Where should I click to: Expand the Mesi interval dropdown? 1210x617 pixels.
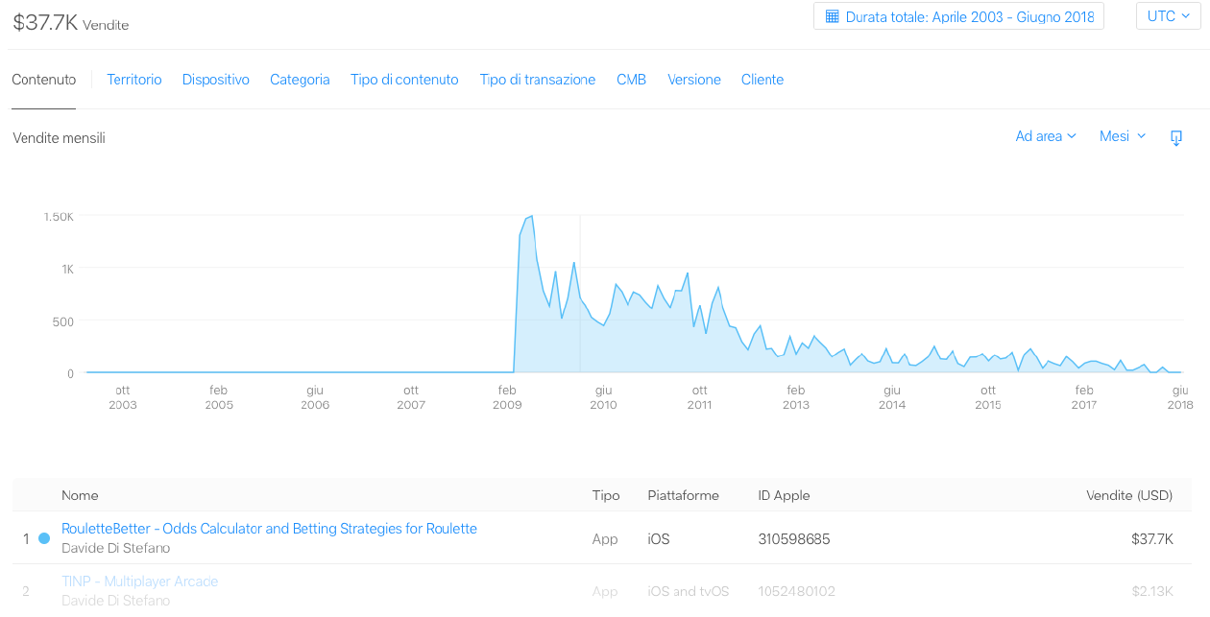coord(1123,136)
